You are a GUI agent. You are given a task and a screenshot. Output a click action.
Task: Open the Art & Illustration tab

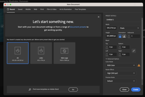66,9
